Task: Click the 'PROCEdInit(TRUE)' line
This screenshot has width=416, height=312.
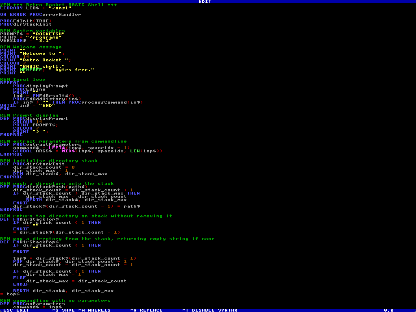Action: (26, 21)
